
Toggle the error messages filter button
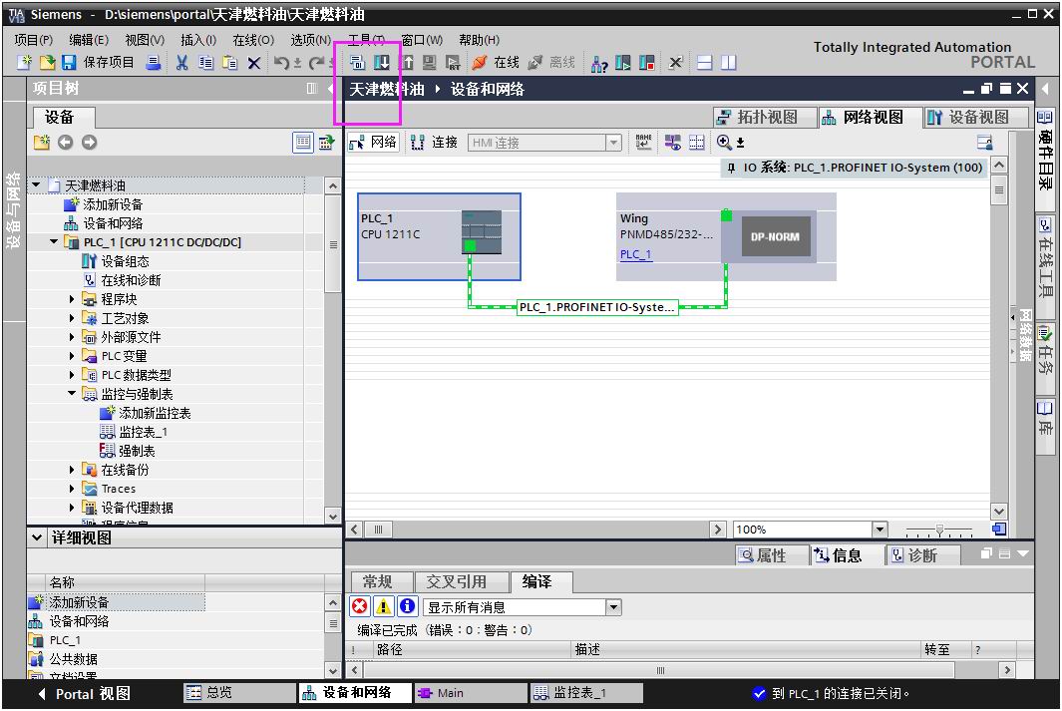[360, 606]
